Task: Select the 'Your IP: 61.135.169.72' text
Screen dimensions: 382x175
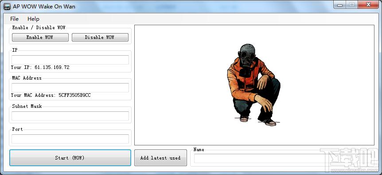Action: [40, 67]
